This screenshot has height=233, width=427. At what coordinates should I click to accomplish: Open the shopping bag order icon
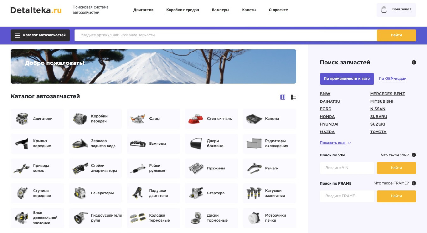tap(384, 10)
